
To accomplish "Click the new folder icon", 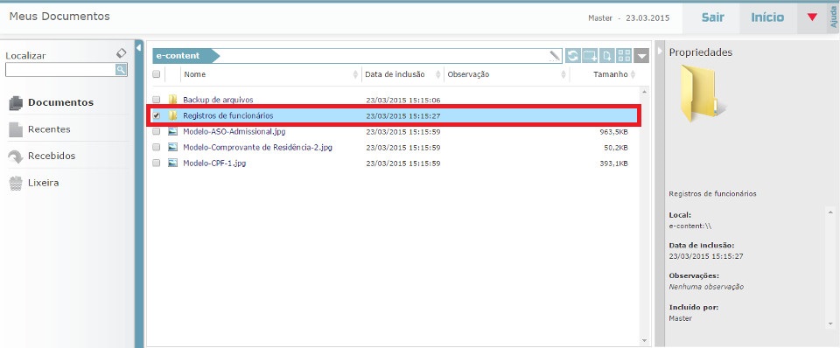I will (590, 56).
